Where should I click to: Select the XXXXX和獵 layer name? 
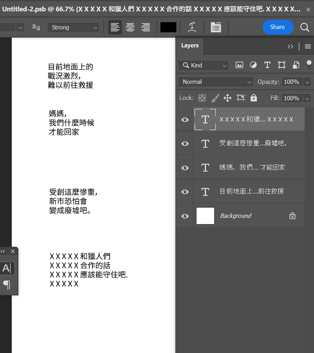click(x=256, y=119)
